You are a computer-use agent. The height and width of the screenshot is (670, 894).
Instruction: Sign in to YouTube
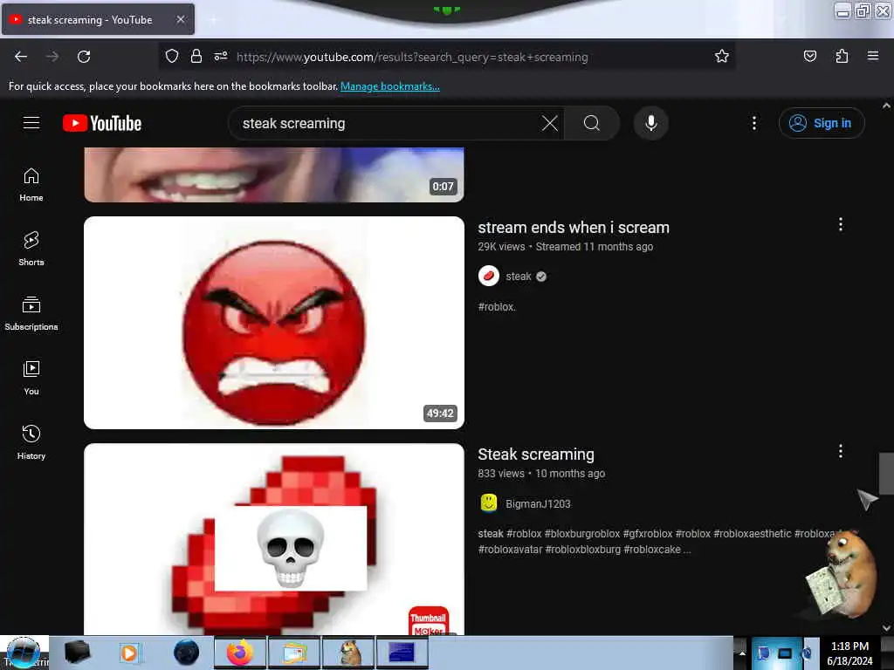click(821, 123)
